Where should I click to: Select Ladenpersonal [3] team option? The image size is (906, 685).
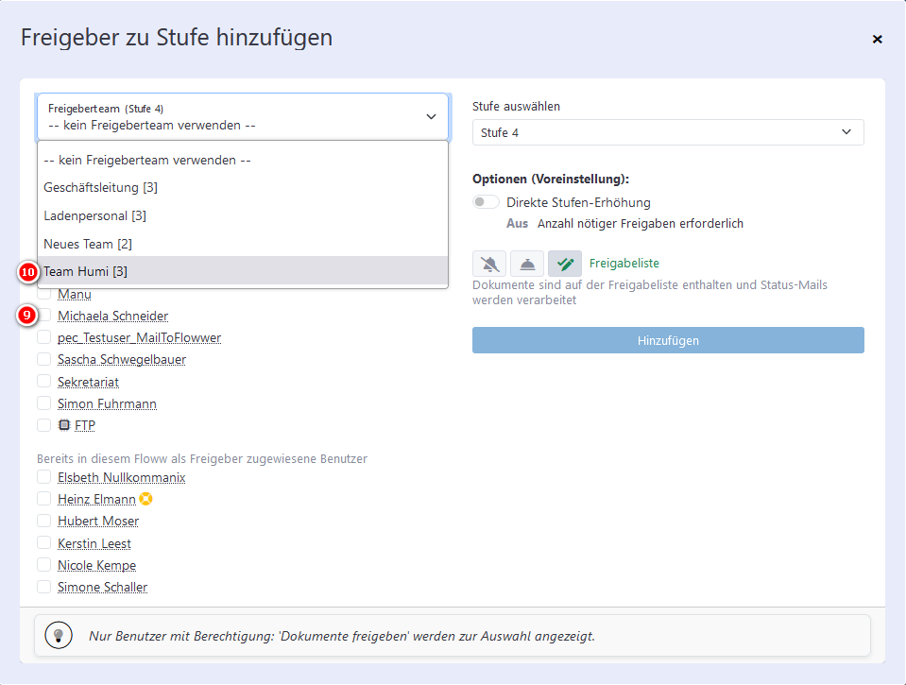[x=243, y=215]
